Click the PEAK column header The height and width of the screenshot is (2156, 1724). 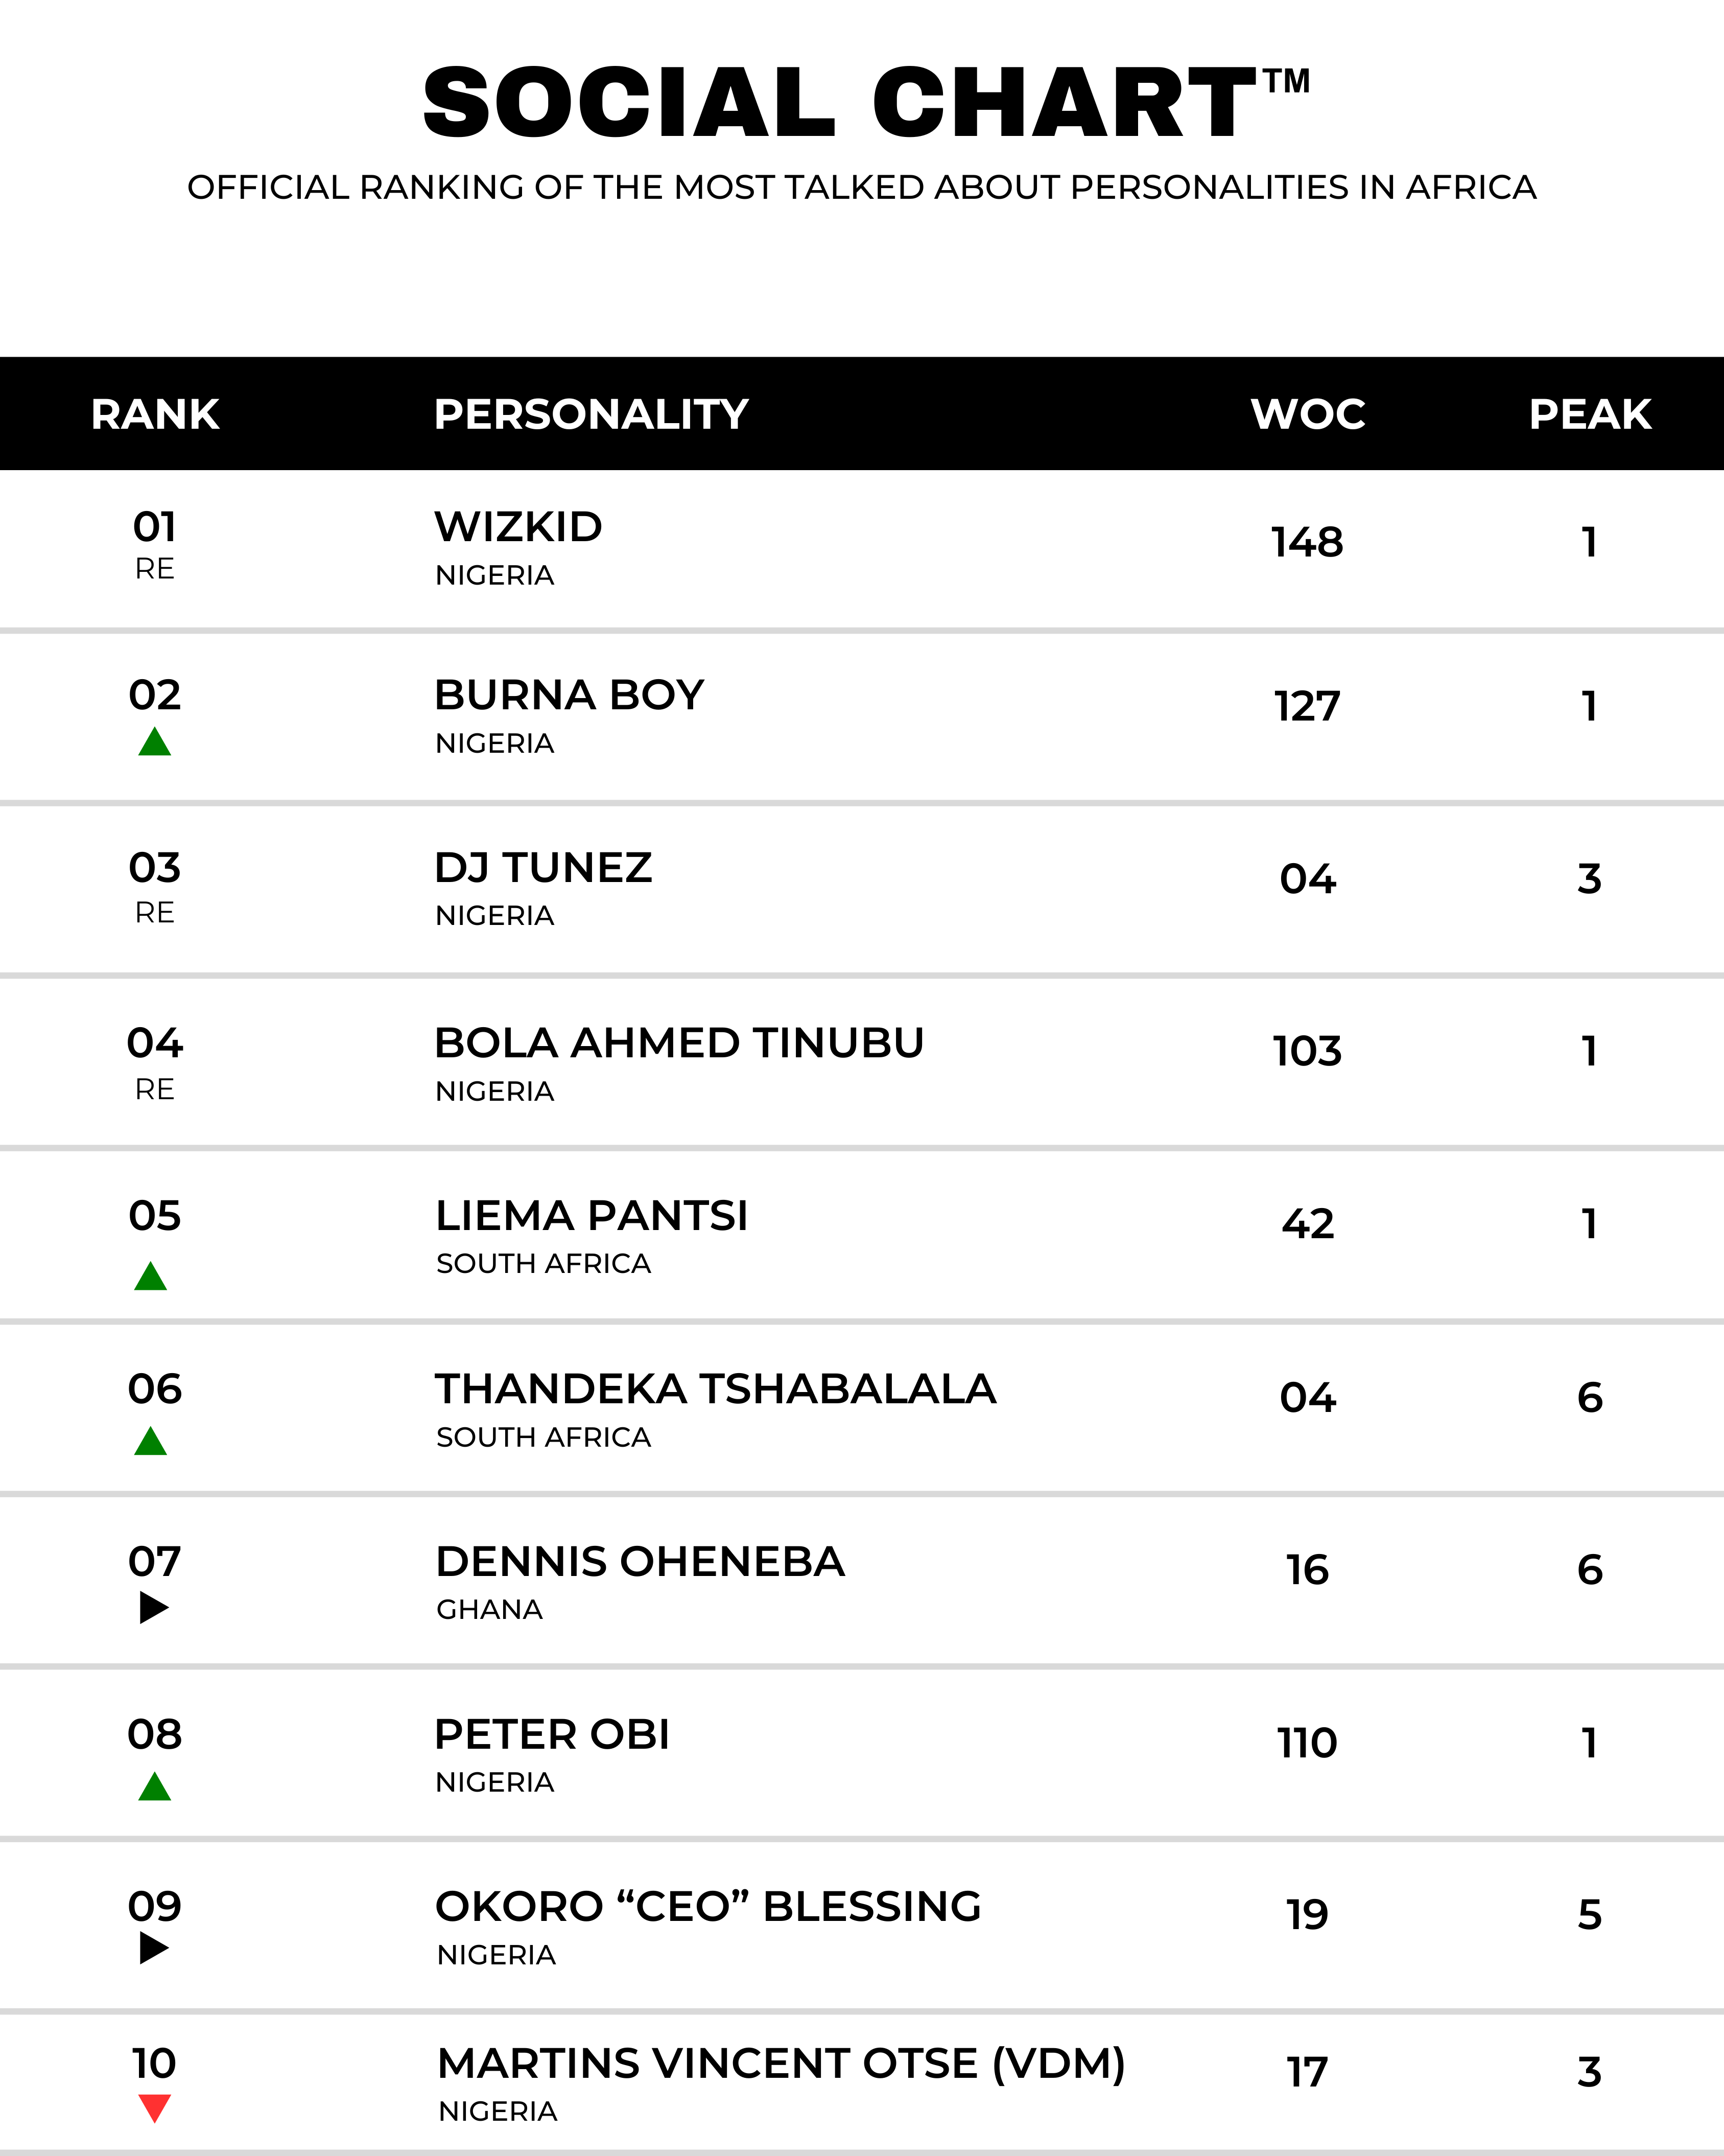[1589, 414]
